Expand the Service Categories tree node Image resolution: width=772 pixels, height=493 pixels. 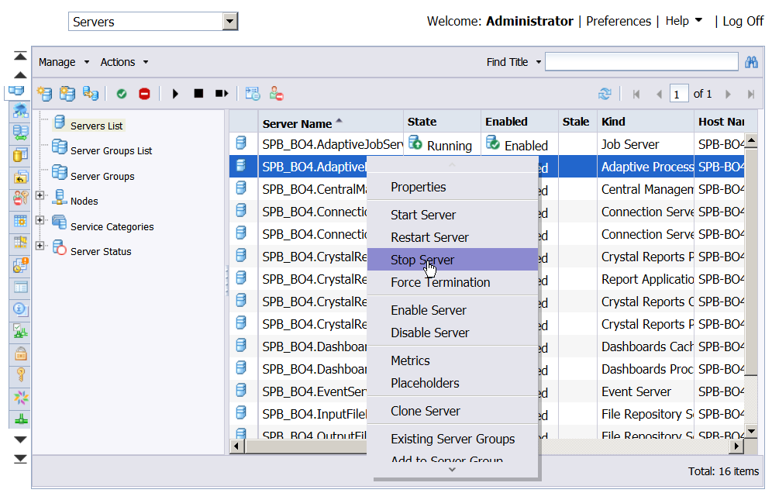point(40,220)
